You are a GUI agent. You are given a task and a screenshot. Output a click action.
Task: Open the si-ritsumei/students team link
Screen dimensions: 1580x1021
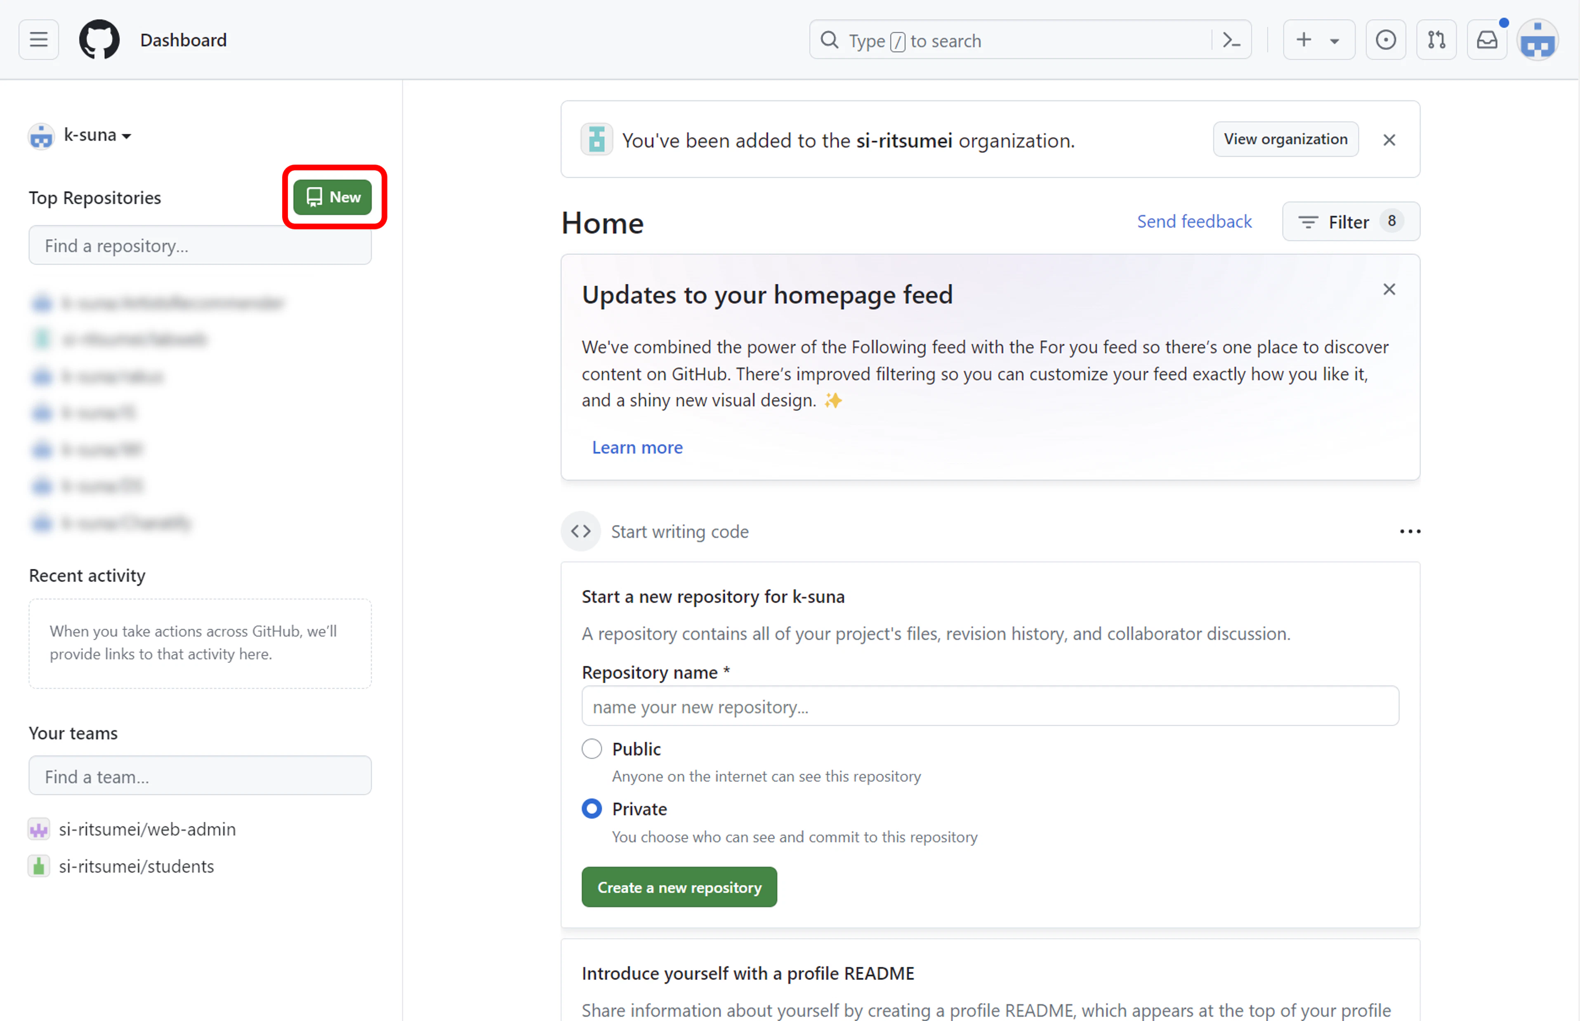coord(137,866)
